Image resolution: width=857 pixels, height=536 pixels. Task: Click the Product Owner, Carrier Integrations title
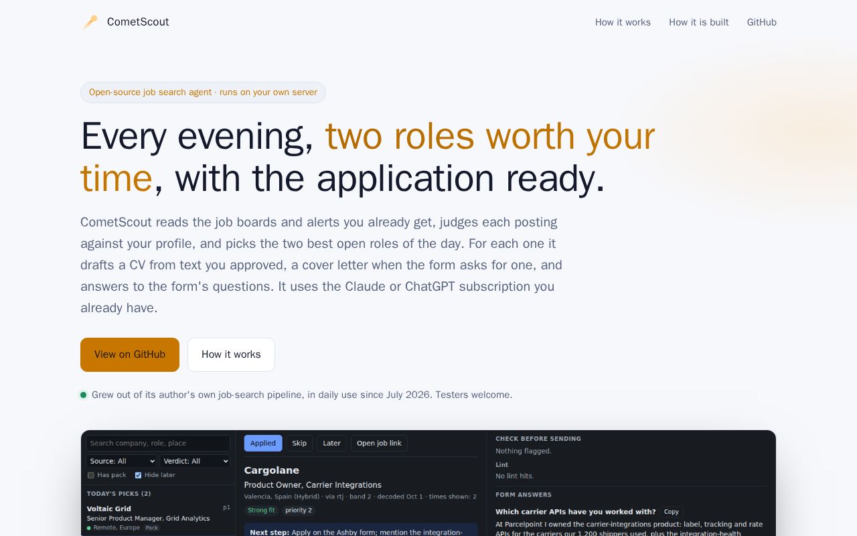tap(313, 485)
